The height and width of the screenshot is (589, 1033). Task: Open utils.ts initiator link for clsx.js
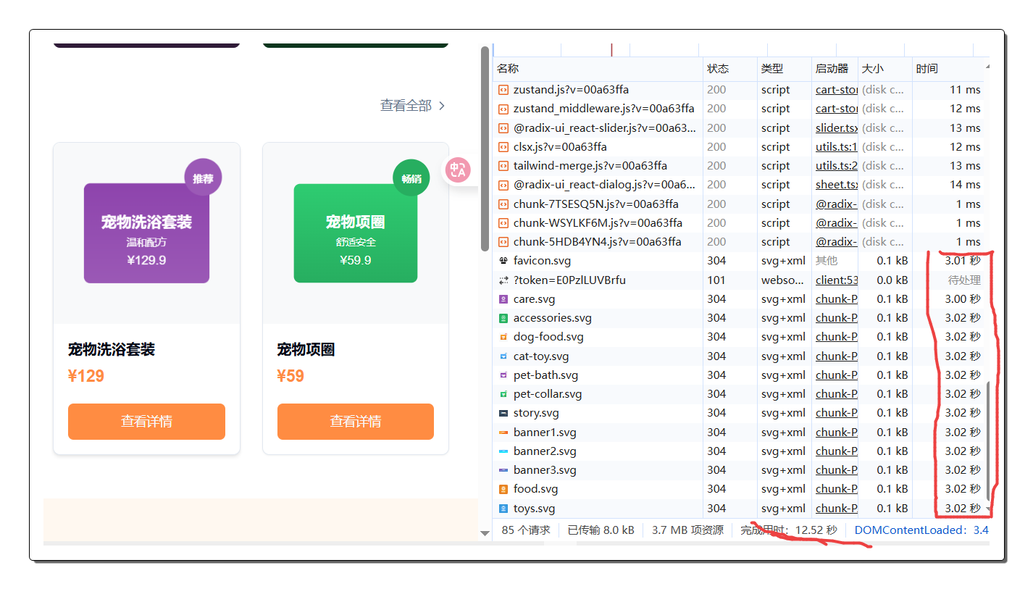coord(837,146)
